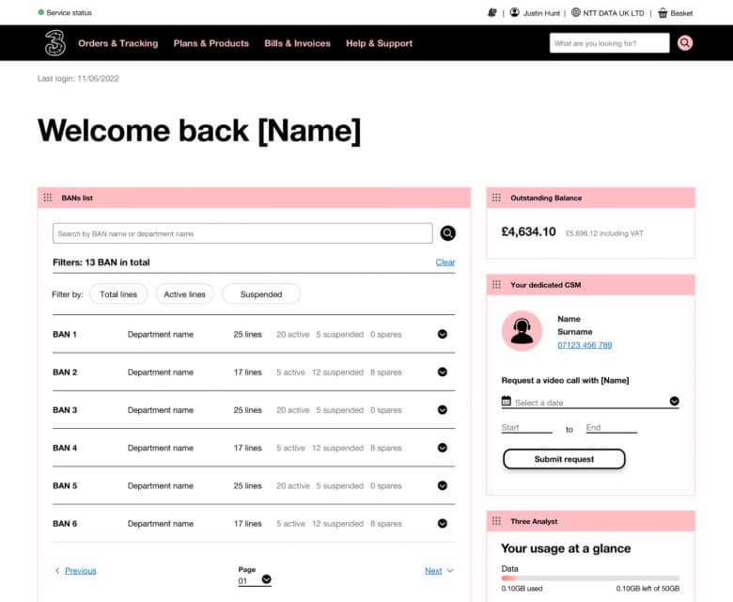Open the chat messages icon in top bar
The height and width of the screenshot is (602, 733).
[491, 13]
